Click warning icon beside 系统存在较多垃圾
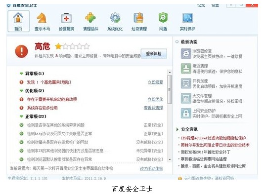The width and height of the screenshot is (266, 195). [x=22, y=108]
